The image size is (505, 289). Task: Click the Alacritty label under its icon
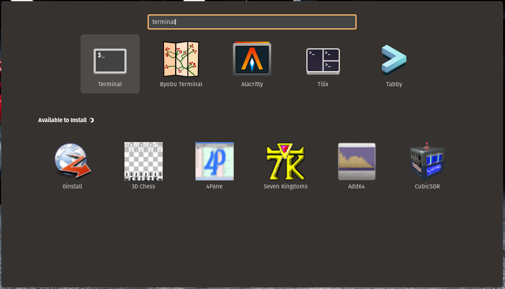coord(252,84)
